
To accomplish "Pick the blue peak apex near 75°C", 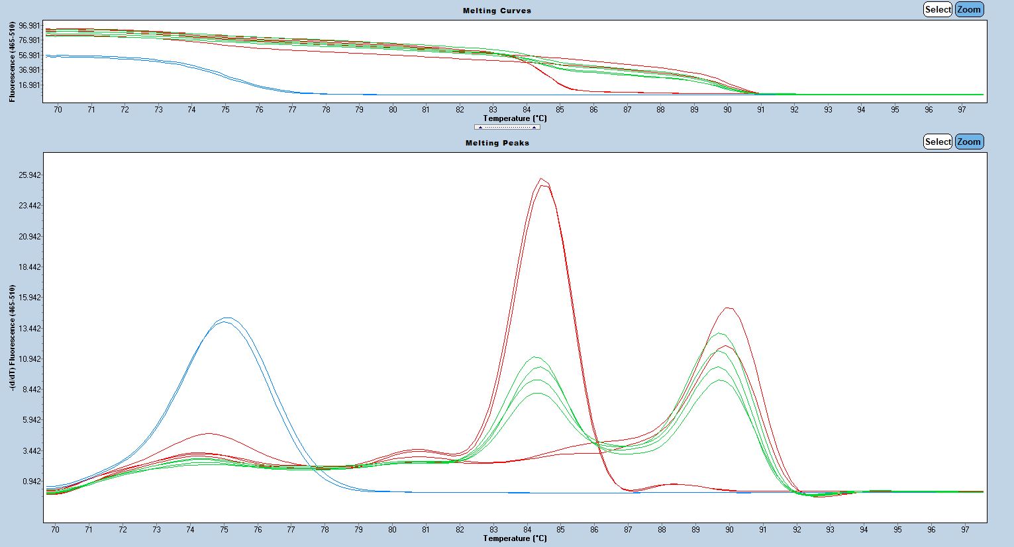I will [x=227, y=318].
